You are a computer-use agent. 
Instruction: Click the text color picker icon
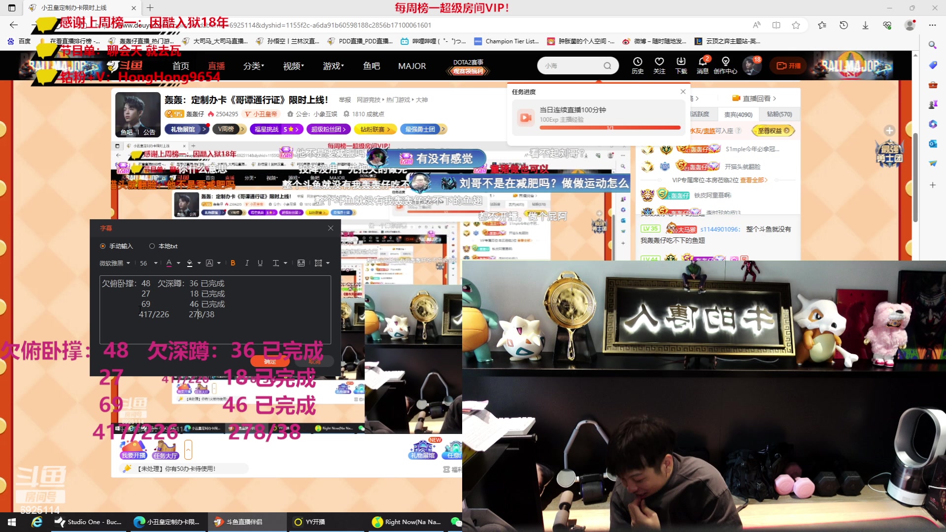pyautogui.click(x=169, y=263)
